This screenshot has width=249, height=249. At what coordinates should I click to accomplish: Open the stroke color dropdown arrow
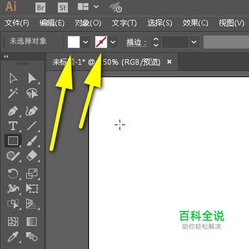[113, 42]
